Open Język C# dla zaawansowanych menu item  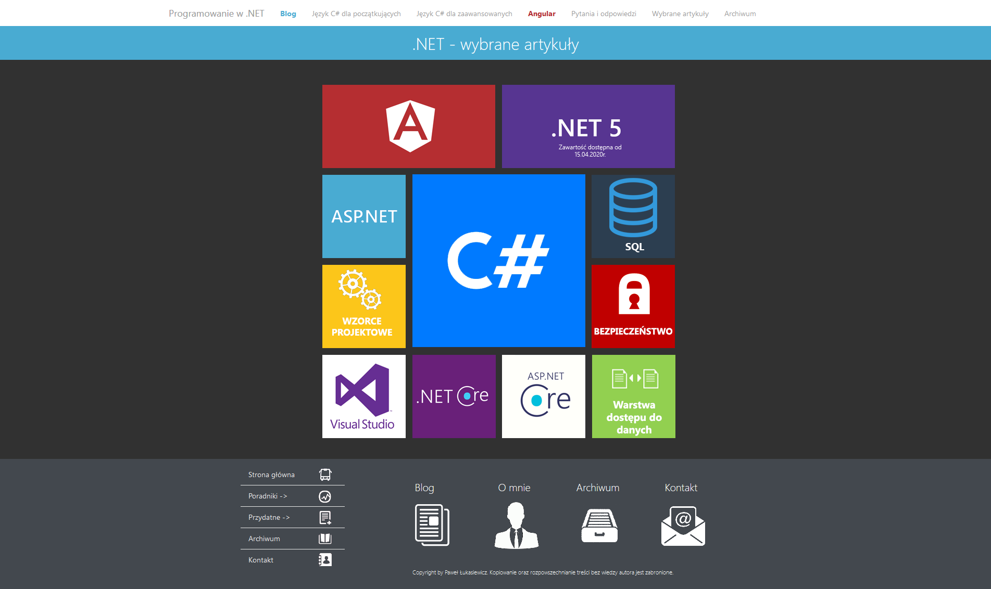[x=465, y=14]
